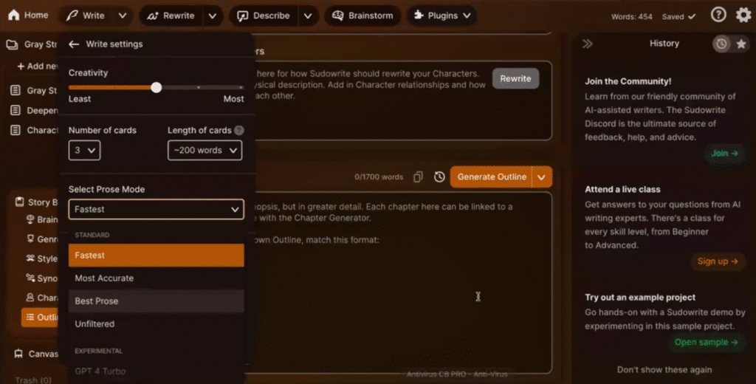Screen dimensions: 756x384
Task: Open the Number of cards dropdown
Action: click(84, 150)
